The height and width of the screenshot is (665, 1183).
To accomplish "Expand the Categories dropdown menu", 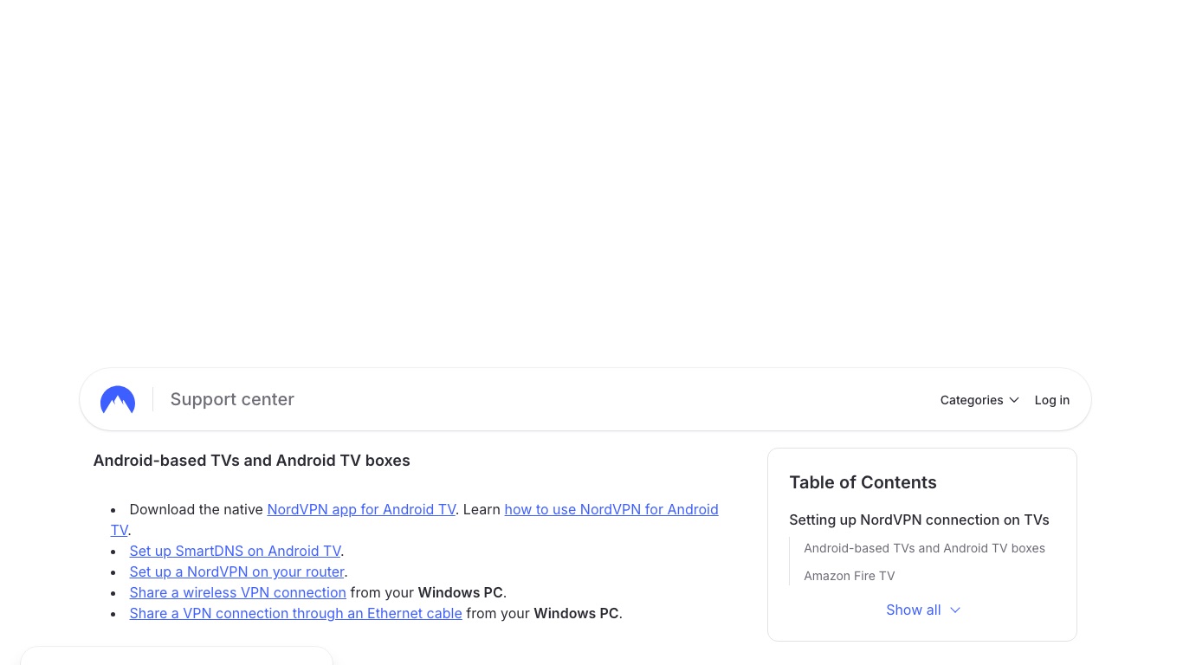I will (x=979, y=400).
